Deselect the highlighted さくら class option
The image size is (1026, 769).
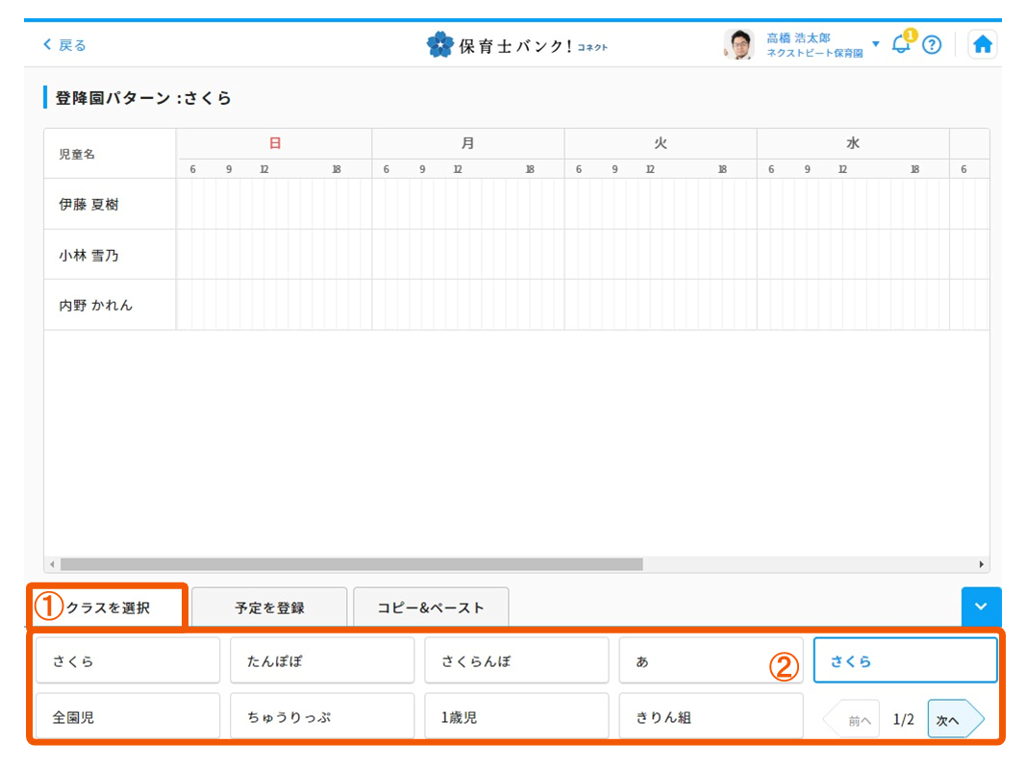point(904,659)
